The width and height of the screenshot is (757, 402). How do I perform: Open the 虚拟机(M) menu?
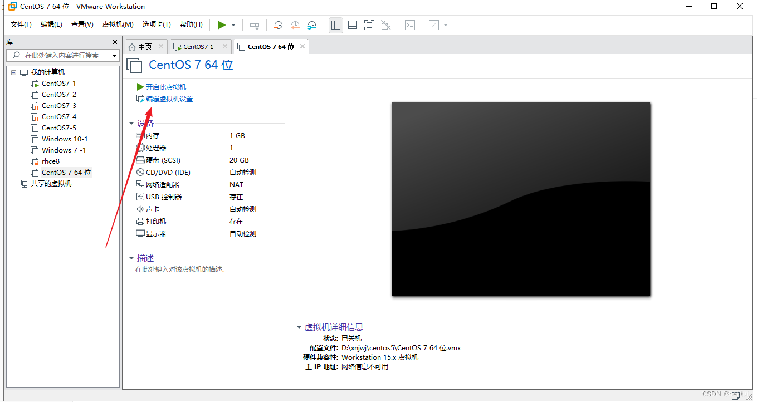click(x=117, y=24)
